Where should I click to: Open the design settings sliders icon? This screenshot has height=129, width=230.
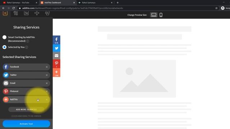pyautogui.click(x=16, y=13)
